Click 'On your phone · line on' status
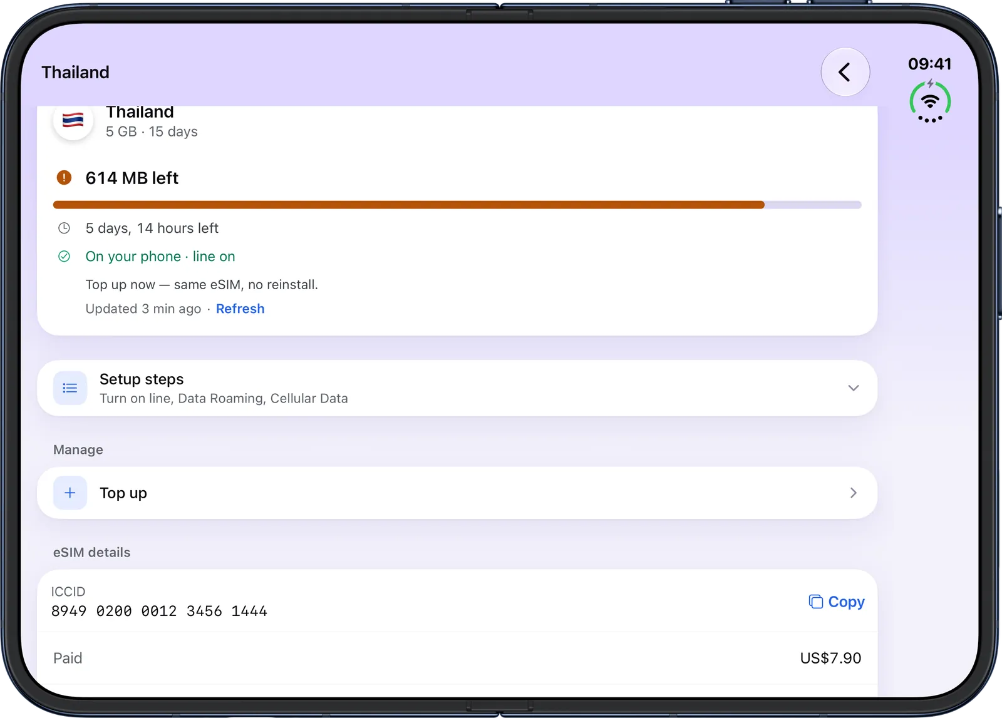 click(160, 257)
